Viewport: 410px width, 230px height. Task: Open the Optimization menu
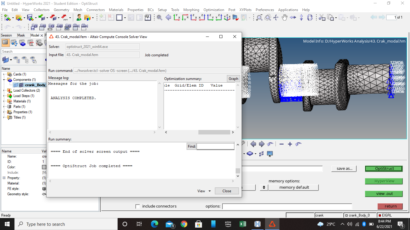tap(214, 10)
